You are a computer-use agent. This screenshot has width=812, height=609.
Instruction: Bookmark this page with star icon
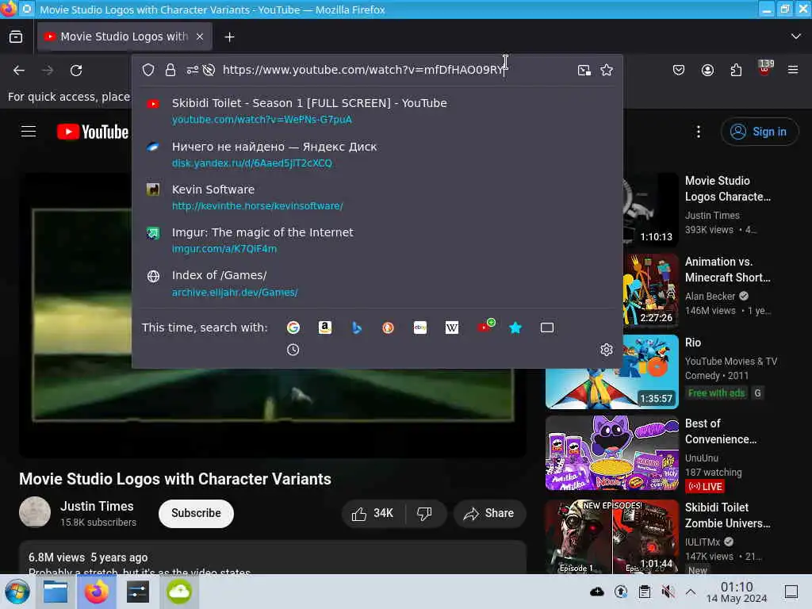click(607, 70)
